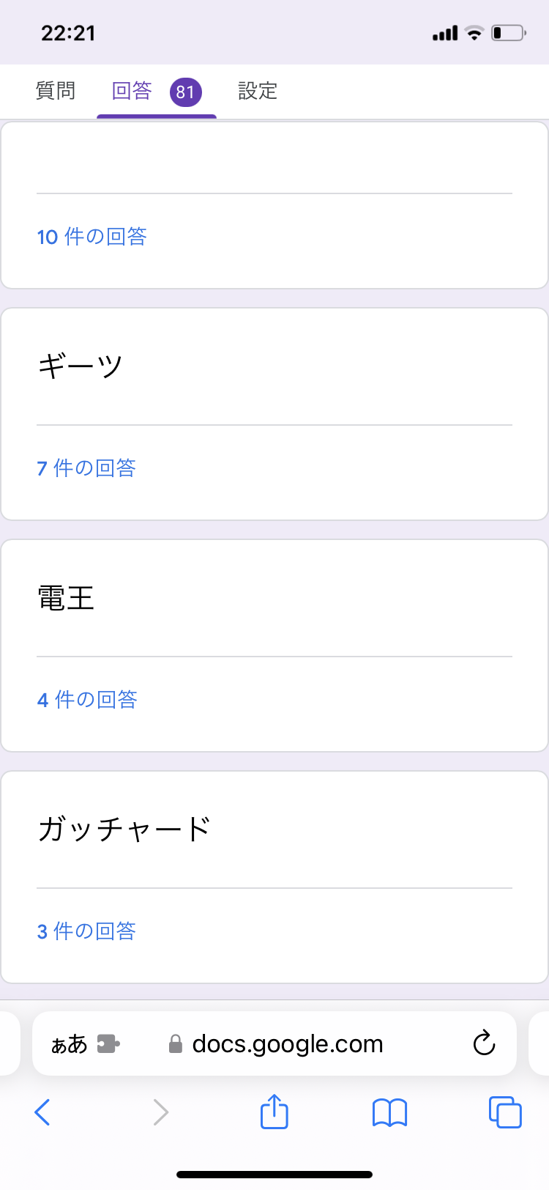Reload the page in the address bar
The height and width of the screenshot is (1190, 549).
[x=484, y=1043]
